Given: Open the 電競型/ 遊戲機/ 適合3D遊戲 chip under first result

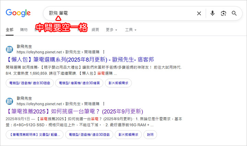Looking at the screenshot, I should pyautogui.click(x=30, y=83).
